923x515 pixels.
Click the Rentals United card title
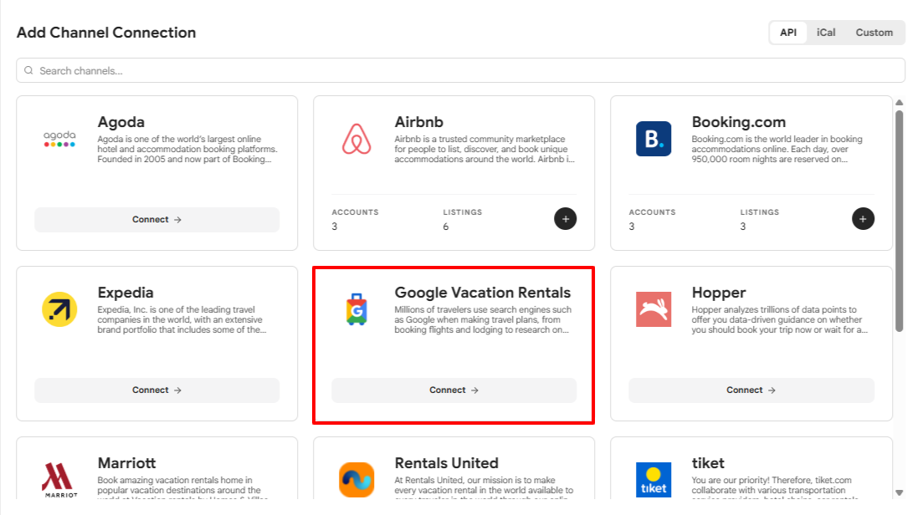click(x=446, y=462)
